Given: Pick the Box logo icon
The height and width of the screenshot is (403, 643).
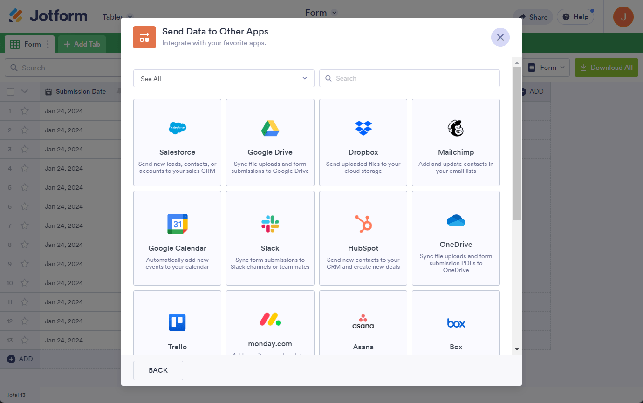Looking at the screenshot, I should 456,323.
